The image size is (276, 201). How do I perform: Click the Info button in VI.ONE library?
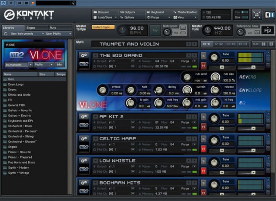pyautogui.click(x=59, y=64)
